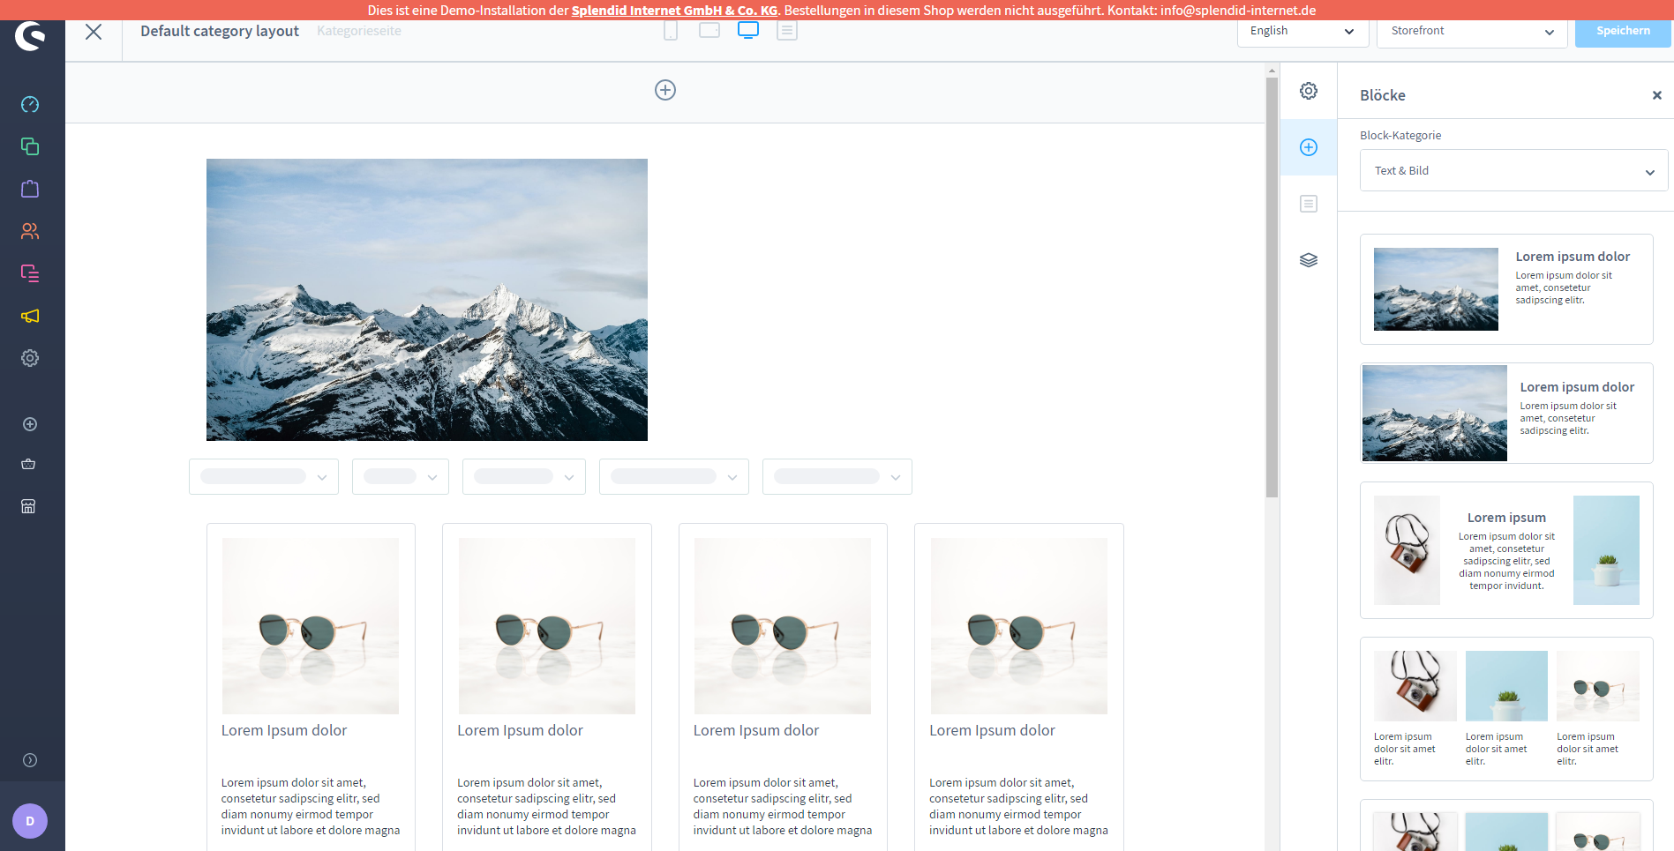1674x851 pixels.
Task: Open the English language dropdown
Action: click(x=1302, y=32)
